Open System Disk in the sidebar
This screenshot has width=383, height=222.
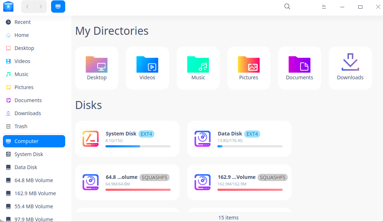click(34, 154)
